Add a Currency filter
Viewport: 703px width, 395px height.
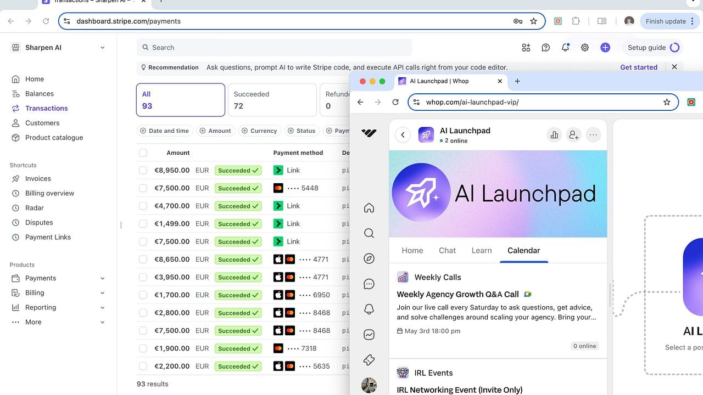(x=259, y=131)
